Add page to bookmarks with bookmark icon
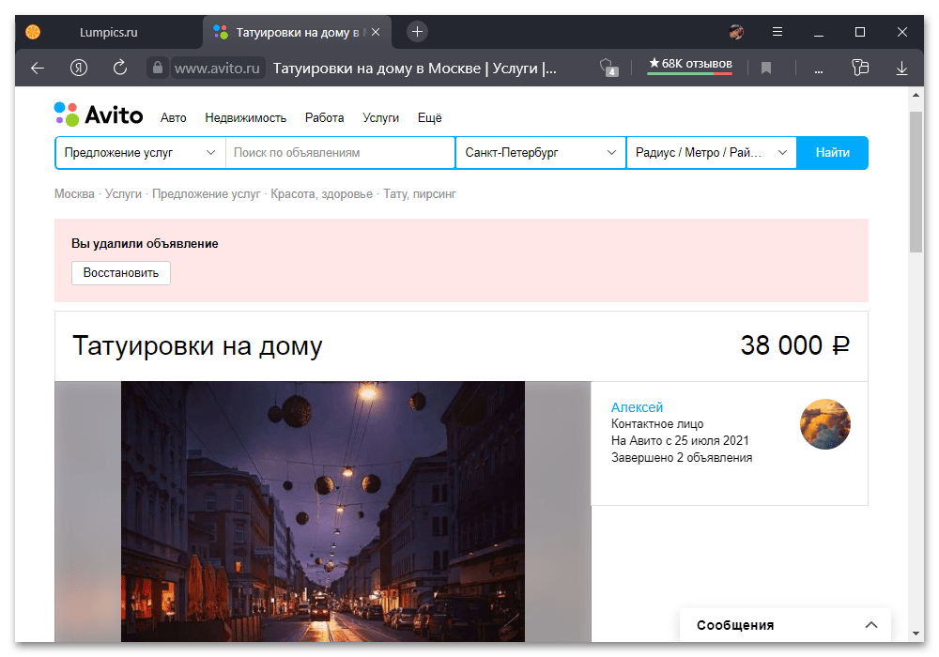 coord(766,68)
